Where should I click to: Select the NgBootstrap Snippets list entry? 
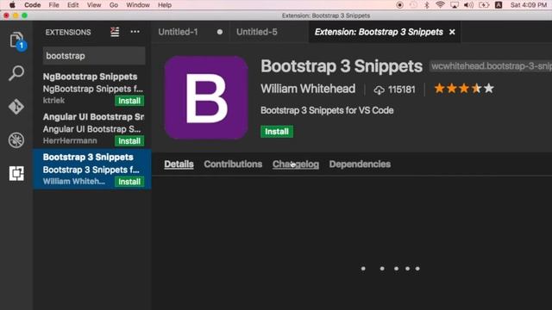(x=92, y=89)
